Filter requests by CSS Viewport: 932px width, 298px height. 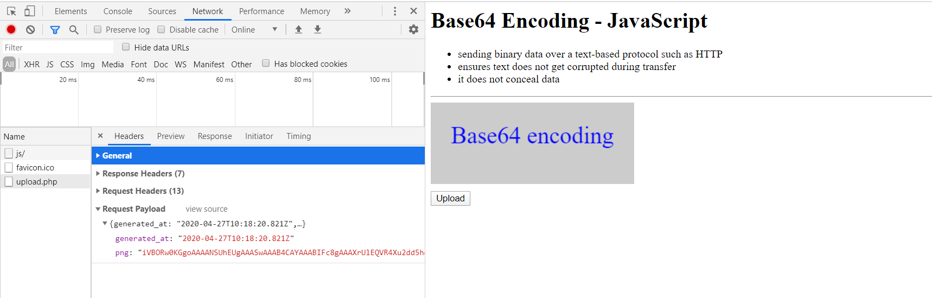pyautogui.click(x=67, y=64)
